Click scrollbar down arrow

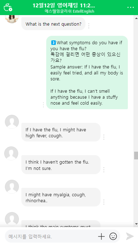136,224
